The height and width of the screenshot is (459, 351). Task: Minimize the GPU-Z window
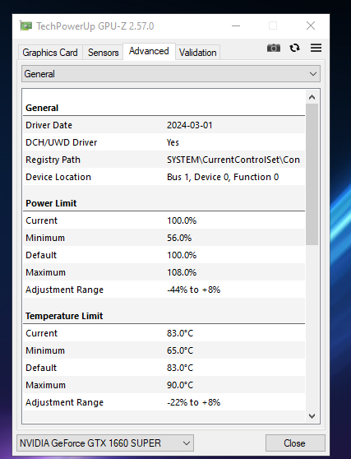[x=236, y=26]
